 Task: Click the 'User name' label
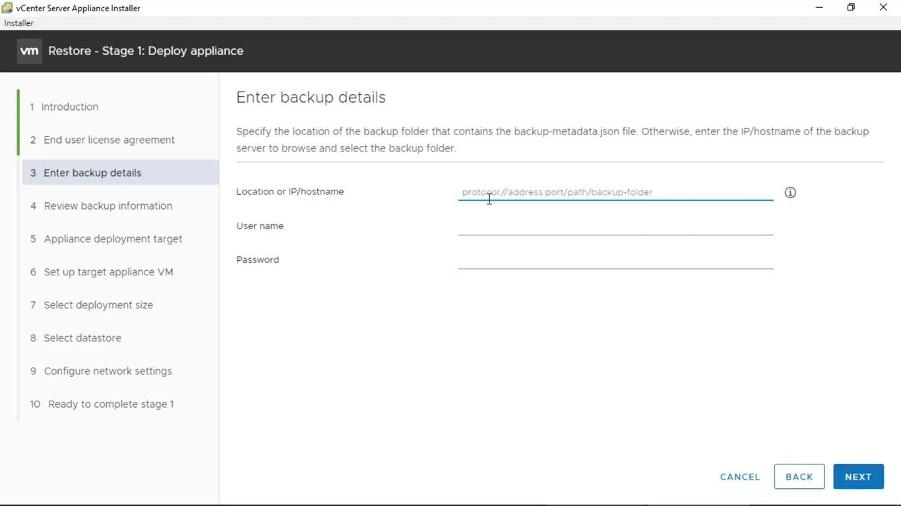click(260, 226)
